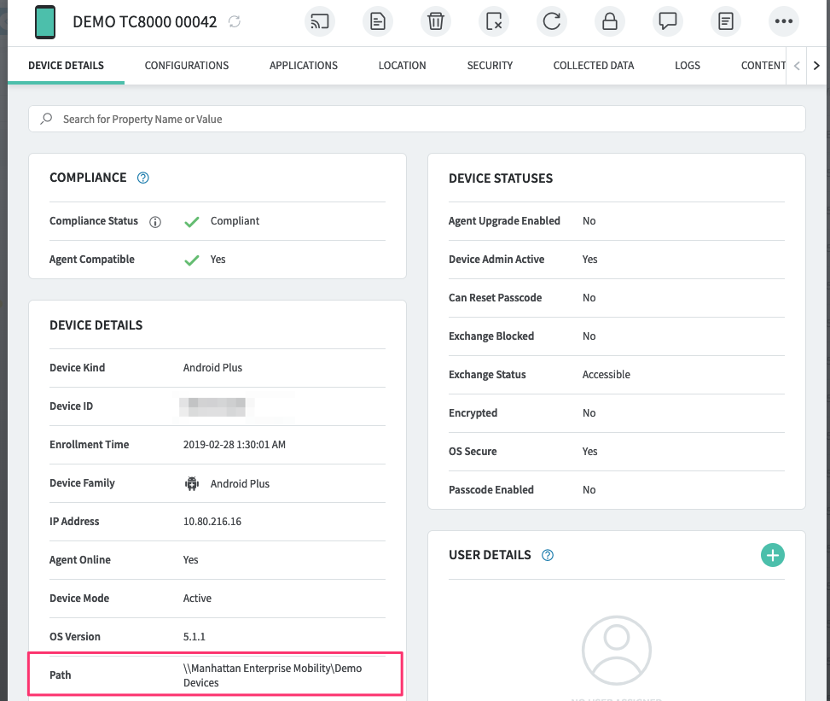Open the Security tab
830x701 pixels.
(x=490, y=66)
